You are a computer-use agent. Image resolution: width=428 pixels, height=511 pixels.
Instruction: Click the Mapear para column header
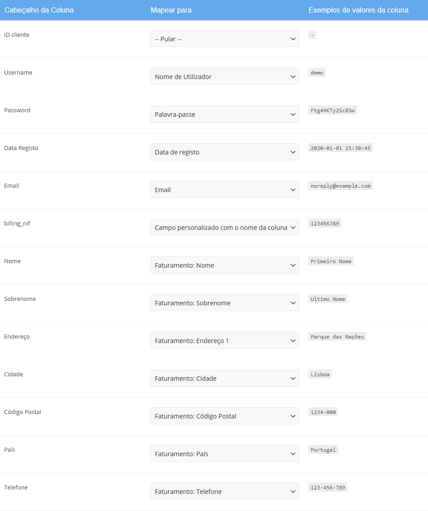click(171, 10)
